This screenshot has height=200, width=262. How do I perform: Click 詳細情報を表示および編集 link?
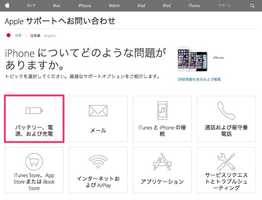[199, 79]
